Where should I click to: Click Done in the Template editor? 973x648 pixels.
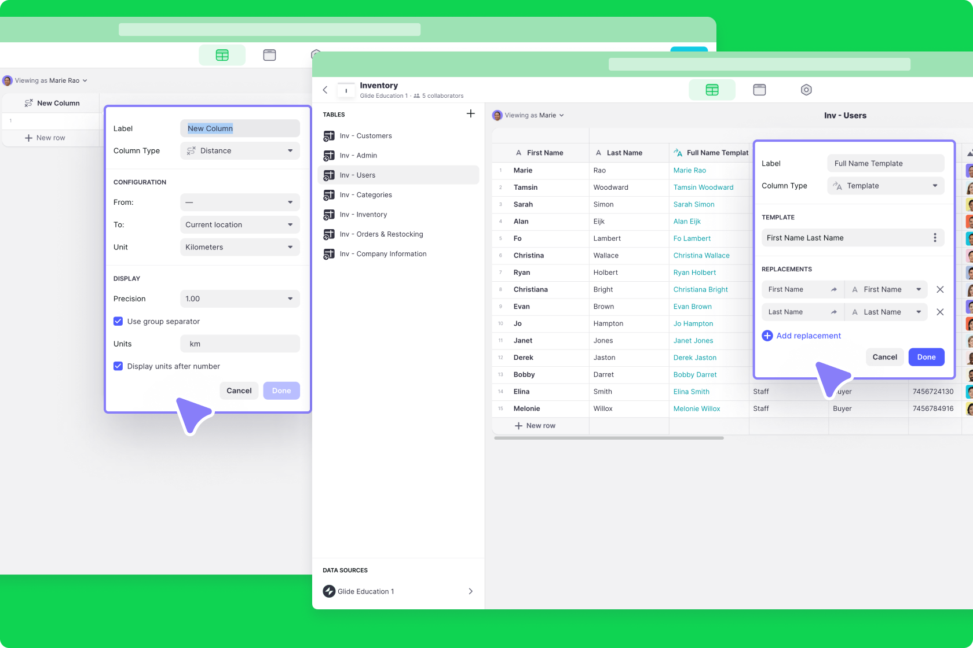click(926, 357)
